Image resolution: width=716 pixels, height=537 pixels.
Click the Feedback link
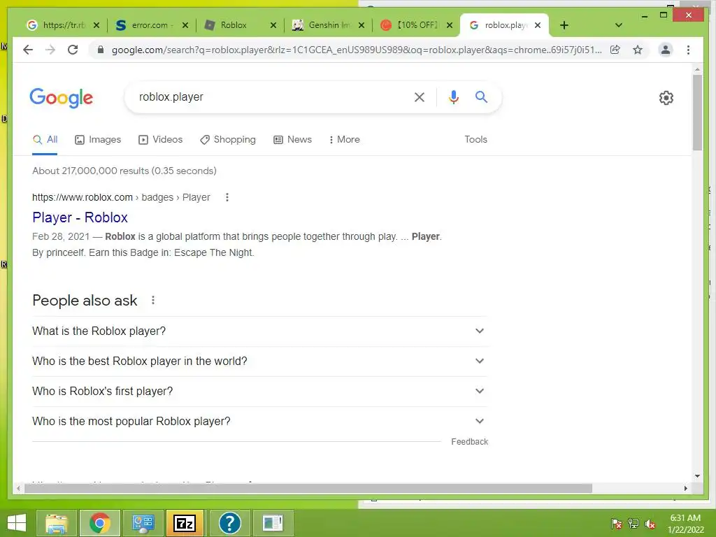coord(469,442)
